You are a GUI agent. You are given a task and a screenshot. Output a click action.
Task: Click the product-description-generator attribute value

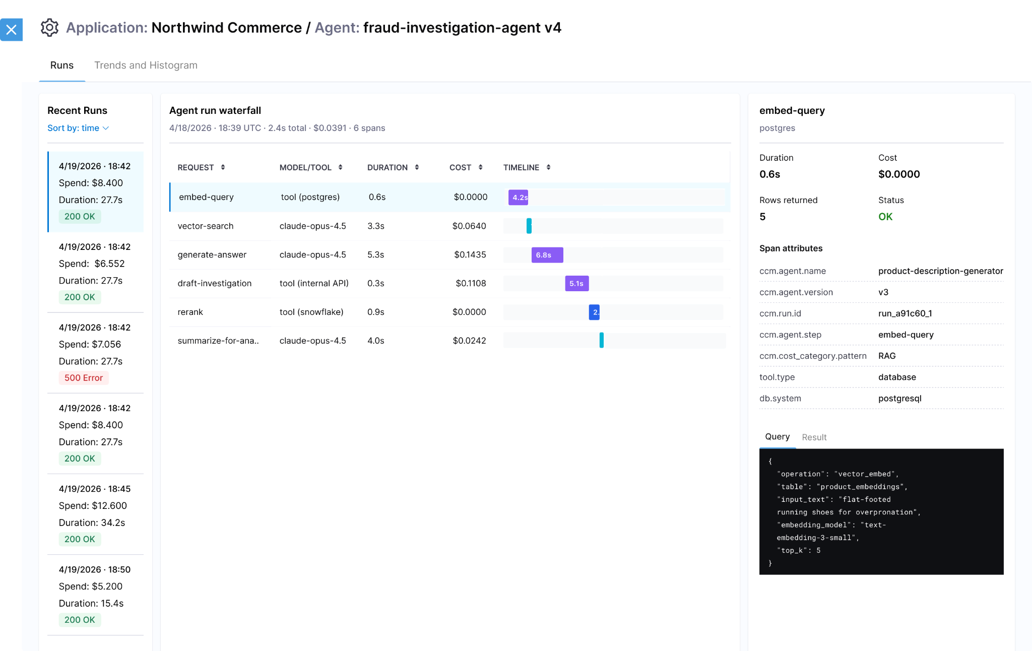pos(940,271)
